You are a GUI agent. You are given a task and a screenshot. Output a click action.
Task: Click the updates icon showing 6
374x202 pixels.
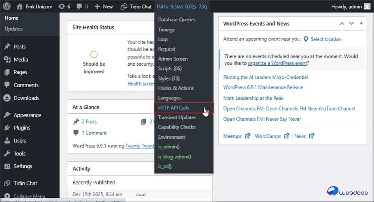pos(62,7)
